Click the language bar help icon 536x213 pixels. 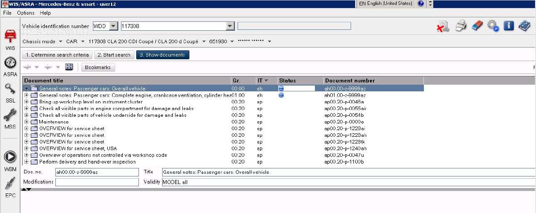[421, 4]
